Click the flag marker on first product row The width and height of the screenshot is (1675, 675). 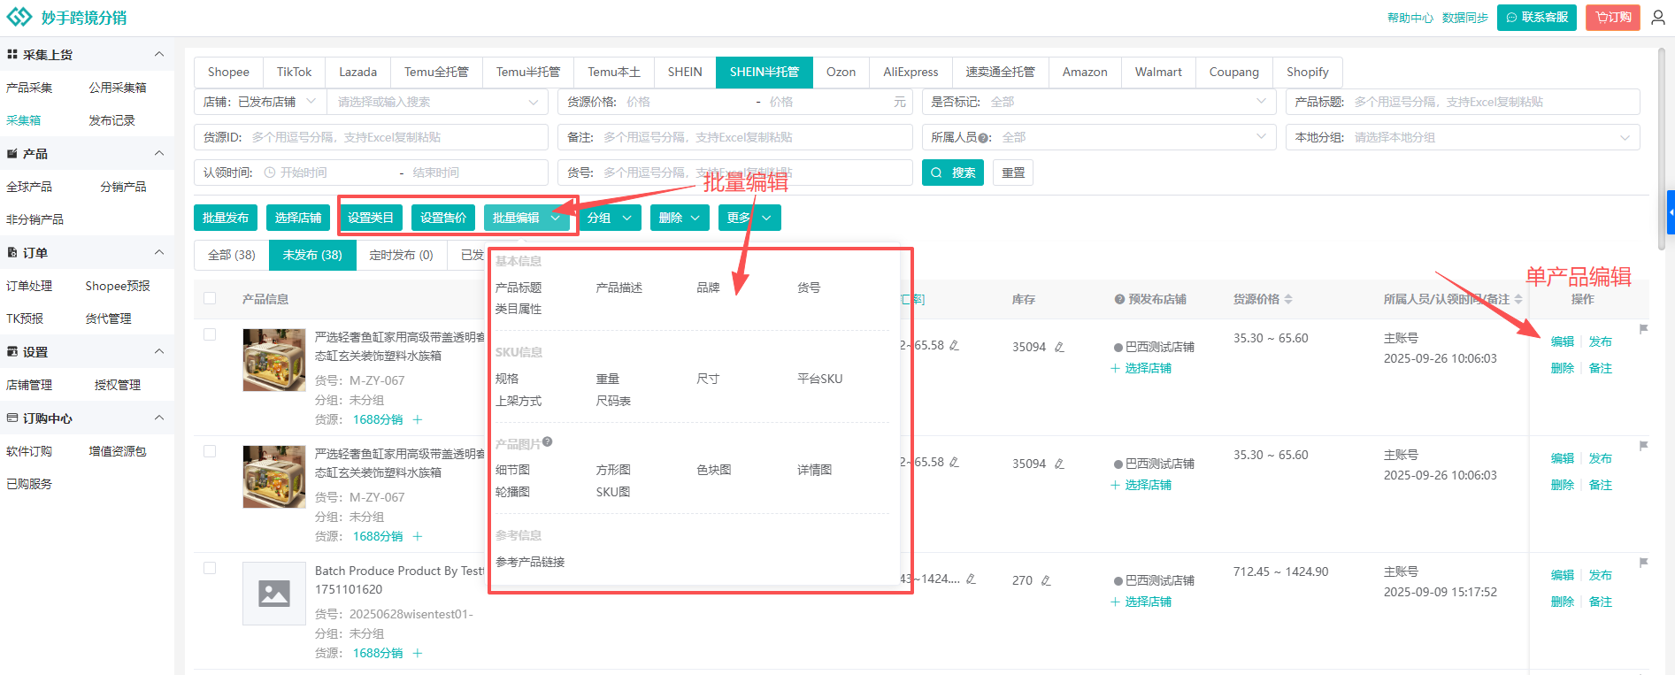pyautogui.click(x=1643, y=329)
